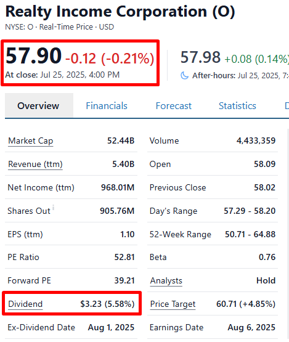Open the Overview tab

point(39,106)
